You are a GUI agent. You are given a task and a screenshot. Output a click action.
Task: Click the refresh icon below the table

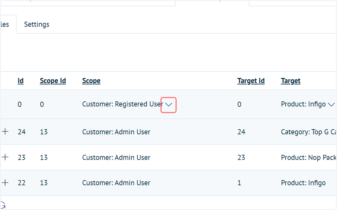pyautogui.click(x=3, y=205)
